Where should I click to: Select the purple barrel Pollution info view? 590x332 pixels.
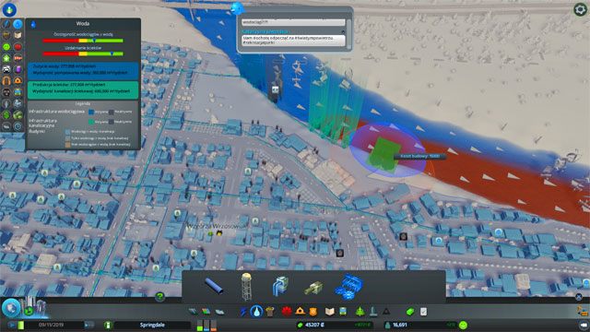tap(18, 69)
